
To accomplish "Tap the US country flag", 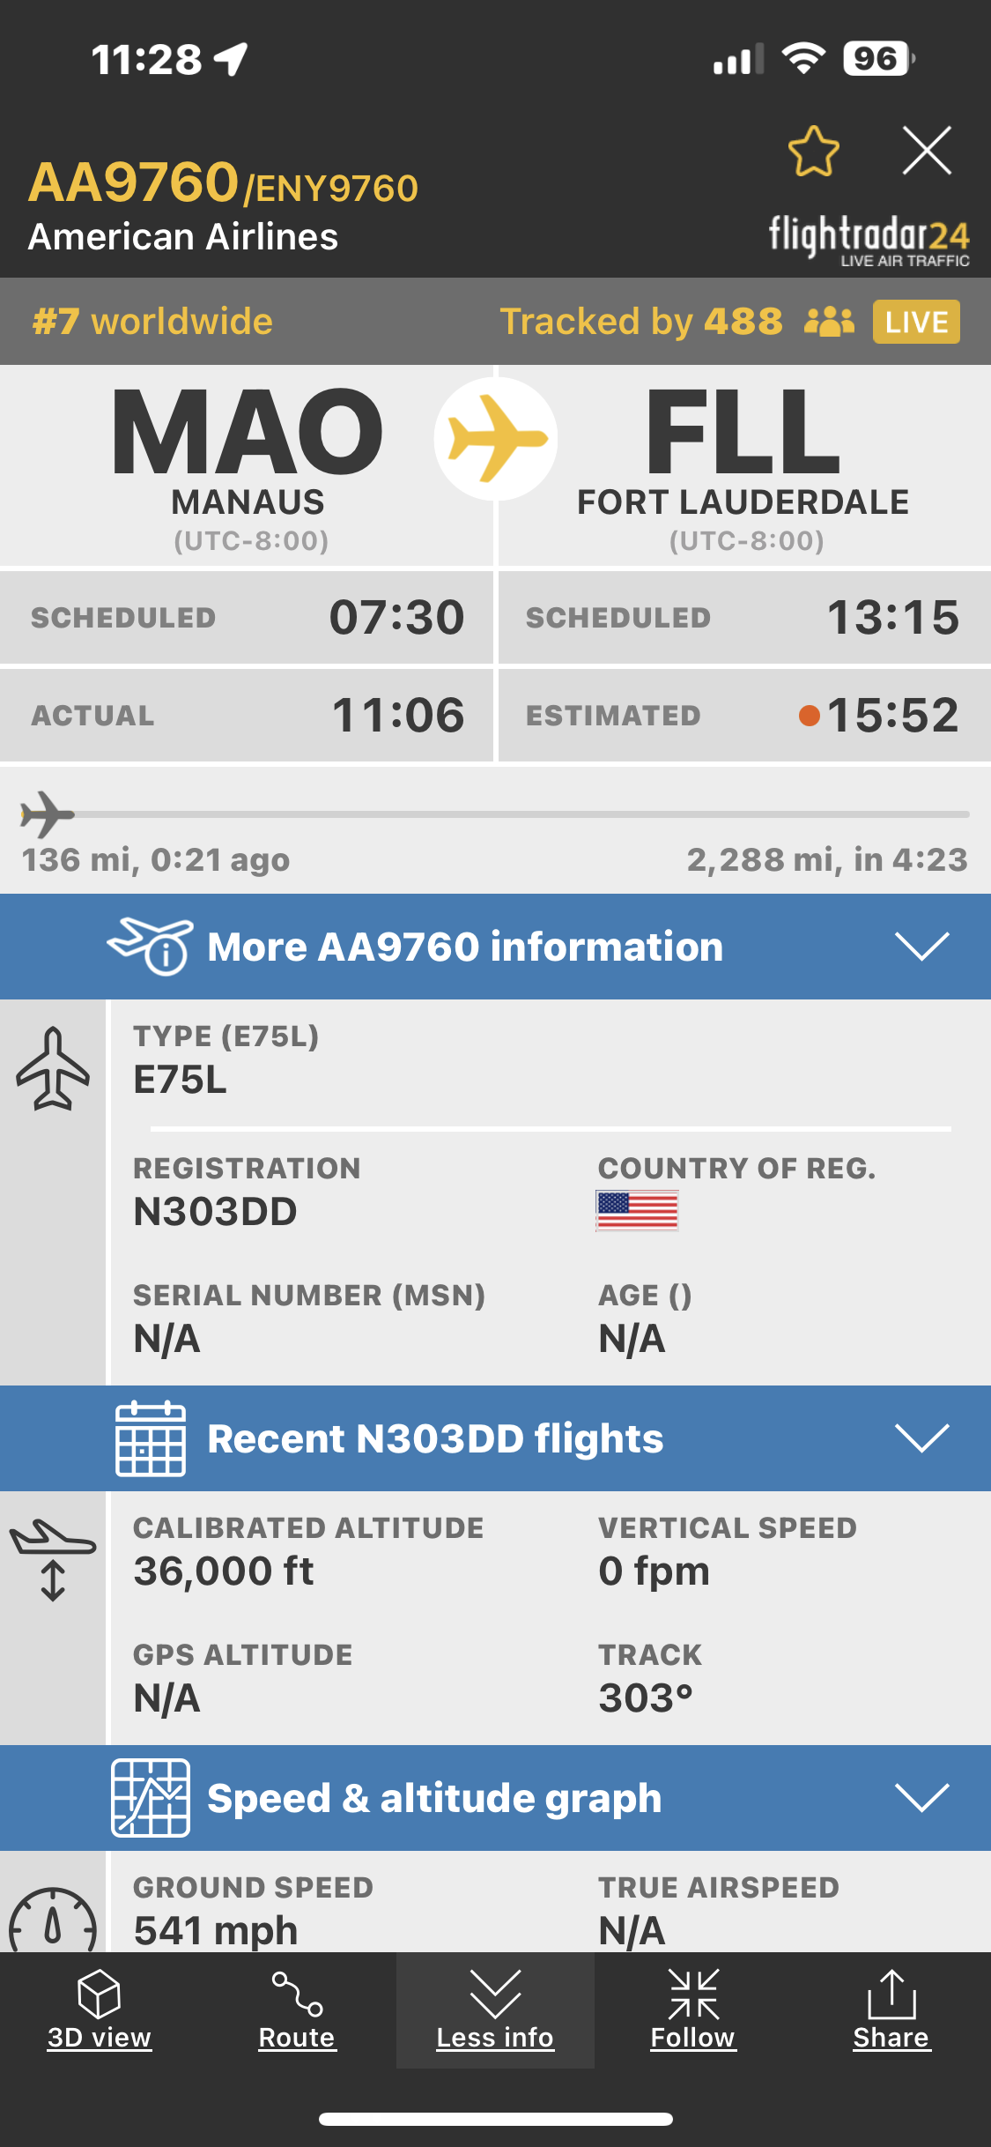I will click(637, 1210).
